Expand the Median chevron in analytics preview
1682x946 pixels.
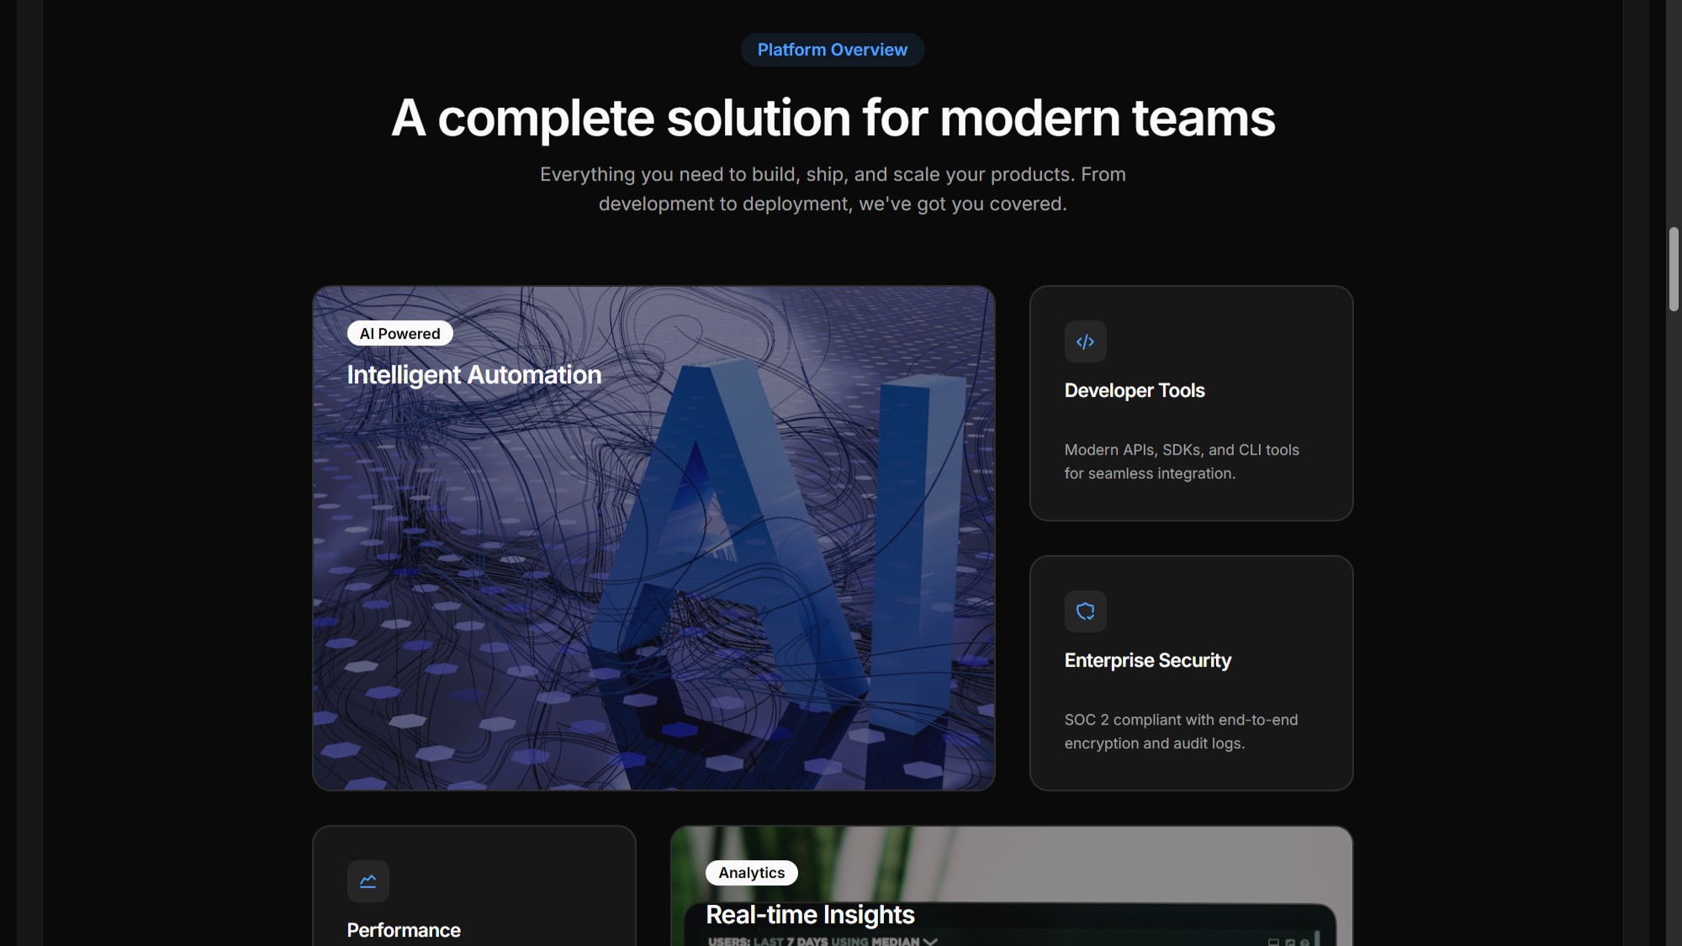coord(930,941)
